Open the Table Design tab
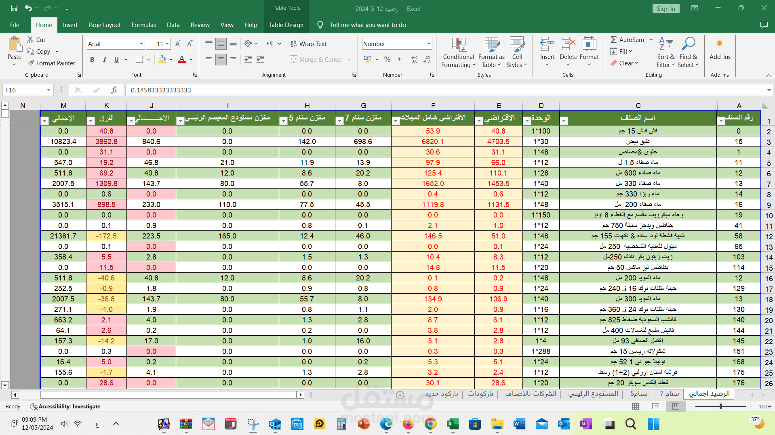Image resolution: width=775 pixels, height=435 pixels. pos(286,25)
